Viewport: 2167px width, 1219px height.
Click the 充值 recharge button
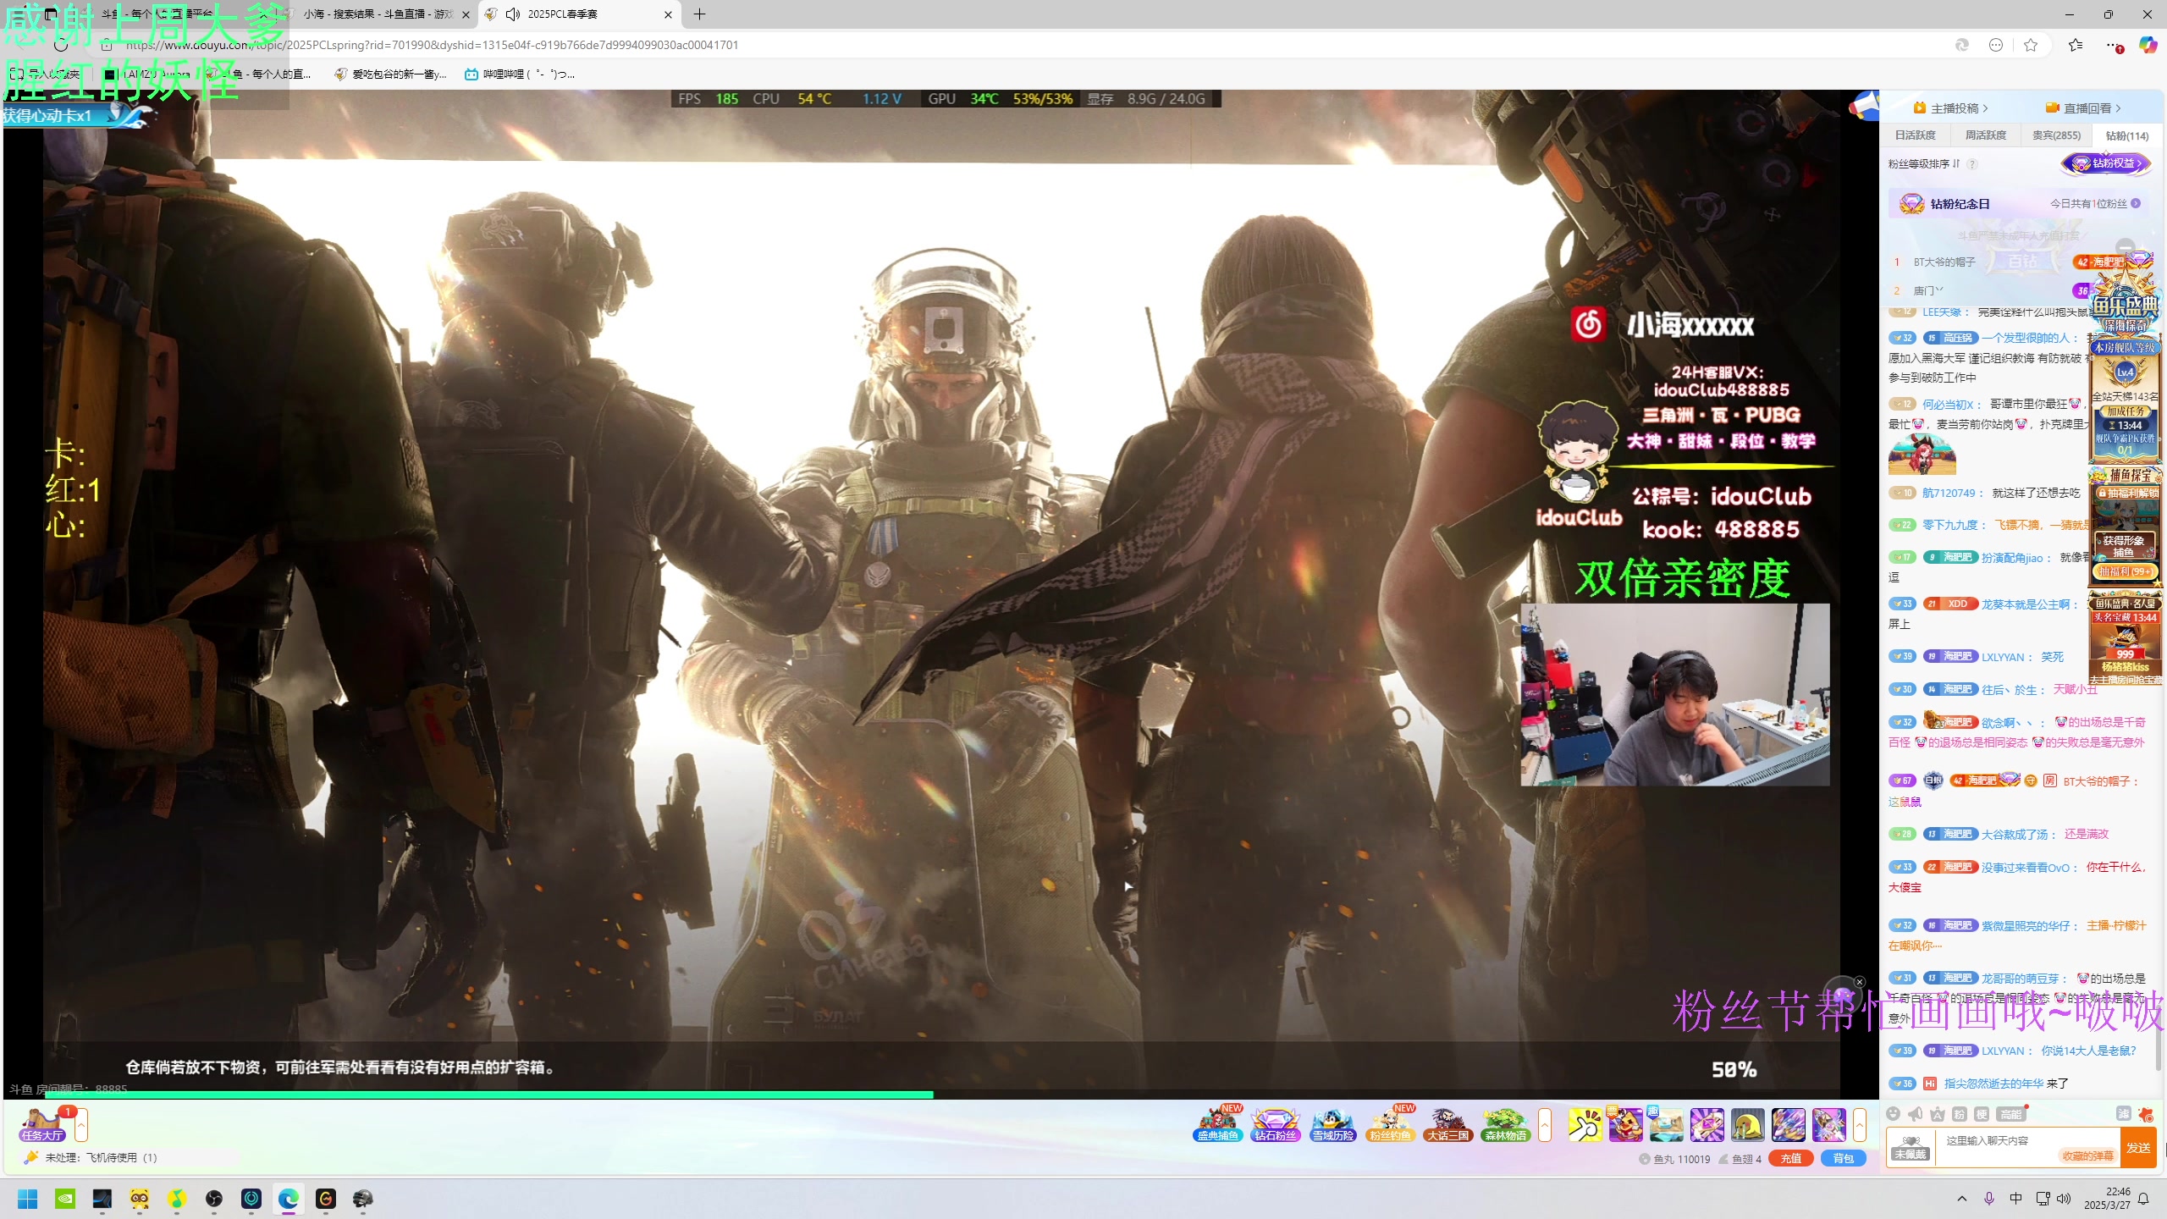1790,1159
